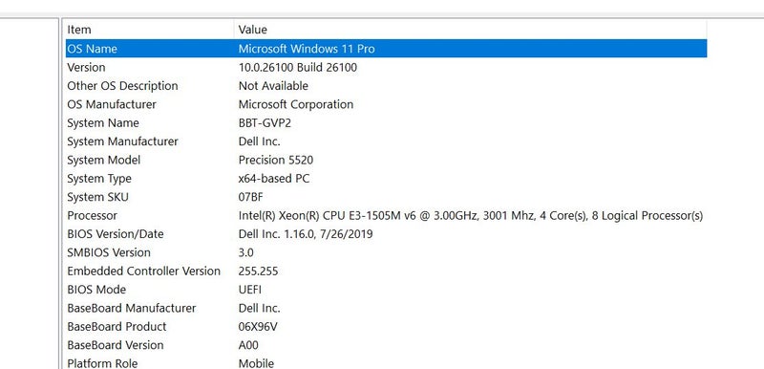This screenshot has width=764, height=369.
Task: Select the SMBIOS Version row label
Action: pos(109,252)
